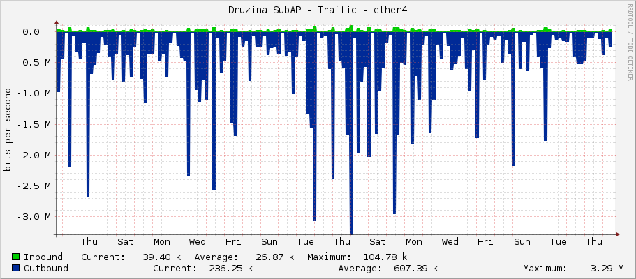Click the -0.5 M y-axis tick label

click(34, 63)
